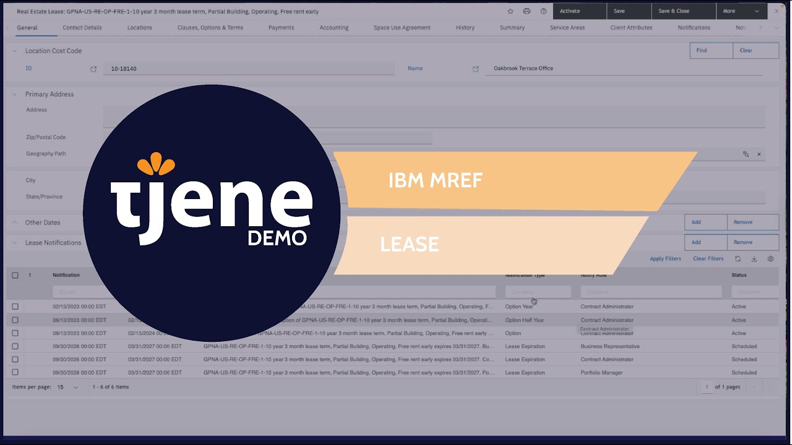Viewport: 792px width, 445px height.
Task: Click Remove in the Other Dates section
Action: [753, 222]
